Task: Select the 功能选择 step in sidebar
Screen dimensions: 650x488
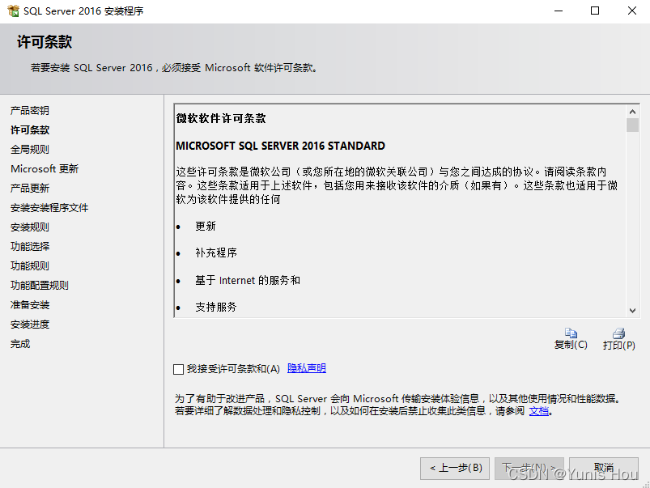Action: (30, 246)
